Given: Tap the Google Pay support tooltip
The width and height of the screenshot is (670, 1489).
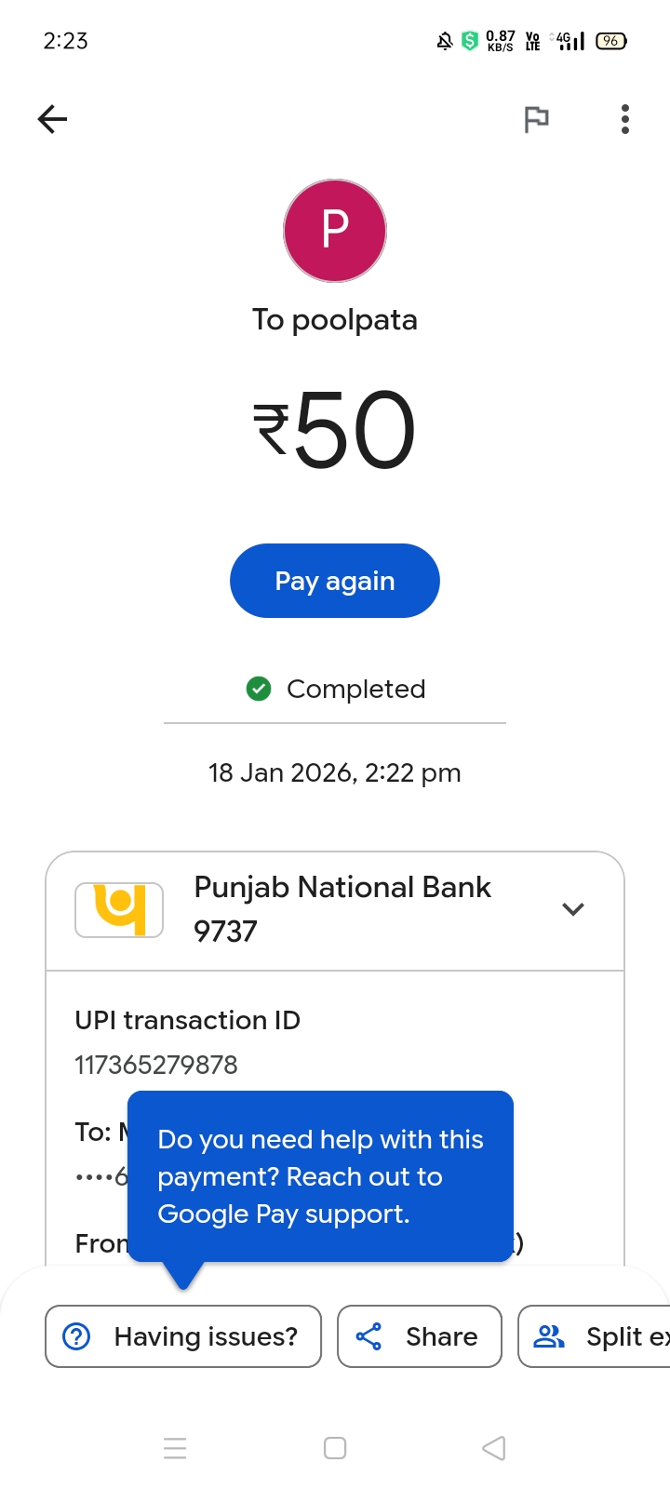Looking at the screenshot, I should [x=320, y=1176].
